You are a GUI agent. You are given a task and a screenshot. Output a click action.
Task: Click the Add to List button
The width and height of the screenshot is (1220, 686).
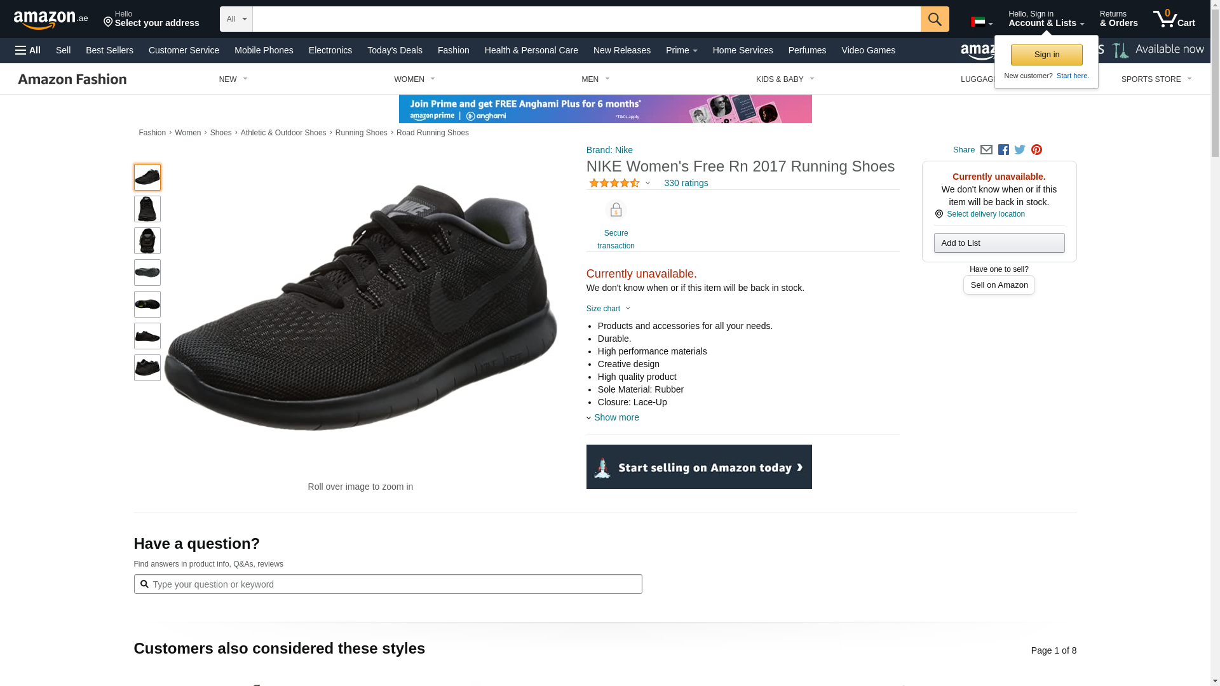coord(999,243)
